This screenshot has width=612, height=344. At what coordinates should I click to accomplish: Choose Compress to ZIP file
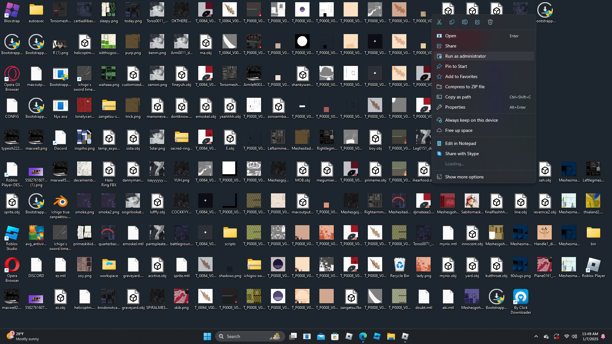click(x=464, y=87)
